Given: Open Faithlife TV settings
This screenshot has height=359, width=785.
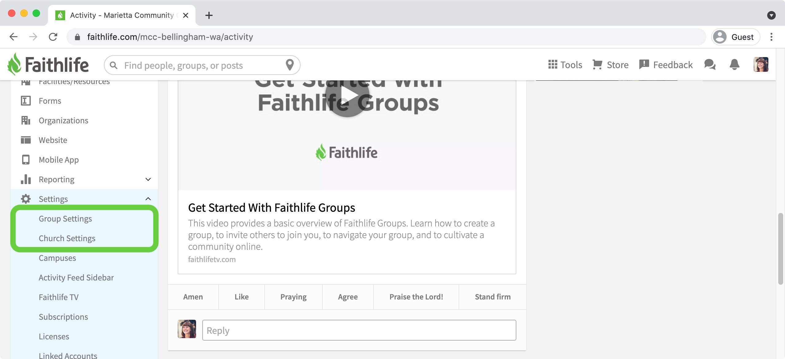Looking at the screenshot, I should (59, 297).
